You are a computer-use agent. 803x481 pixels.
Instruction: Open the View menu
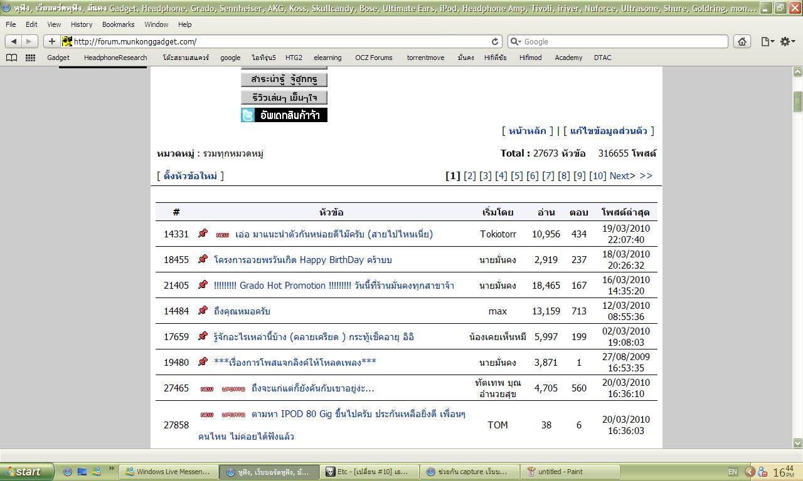click(54, 24)
